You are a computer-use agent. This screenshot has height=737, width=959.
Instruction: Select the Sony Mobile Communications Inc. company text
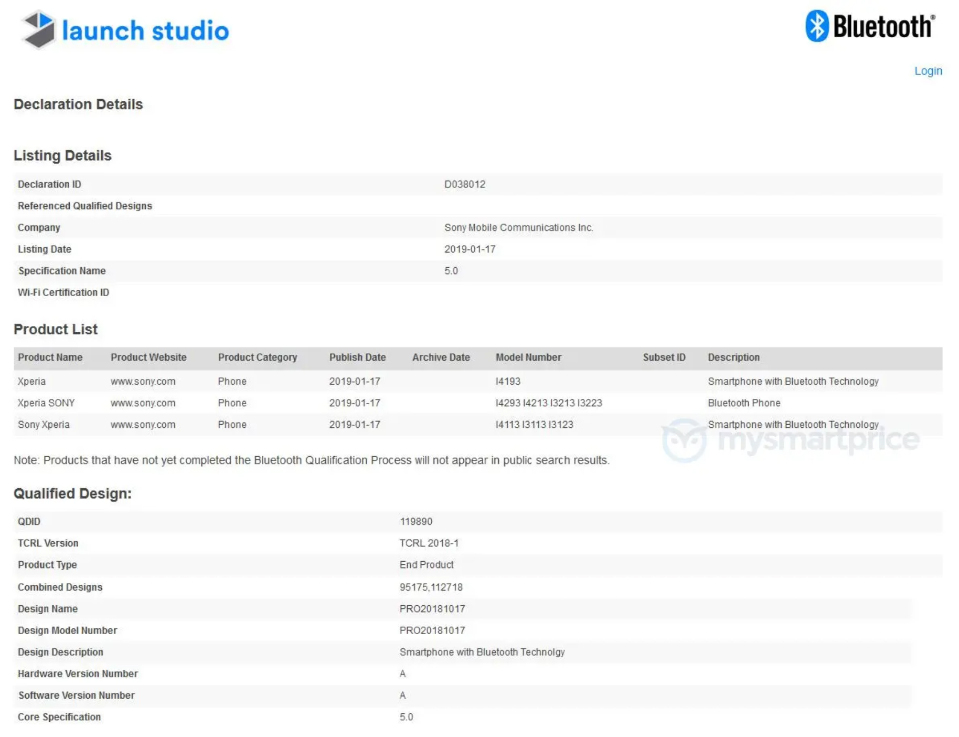tap(518, 228)
